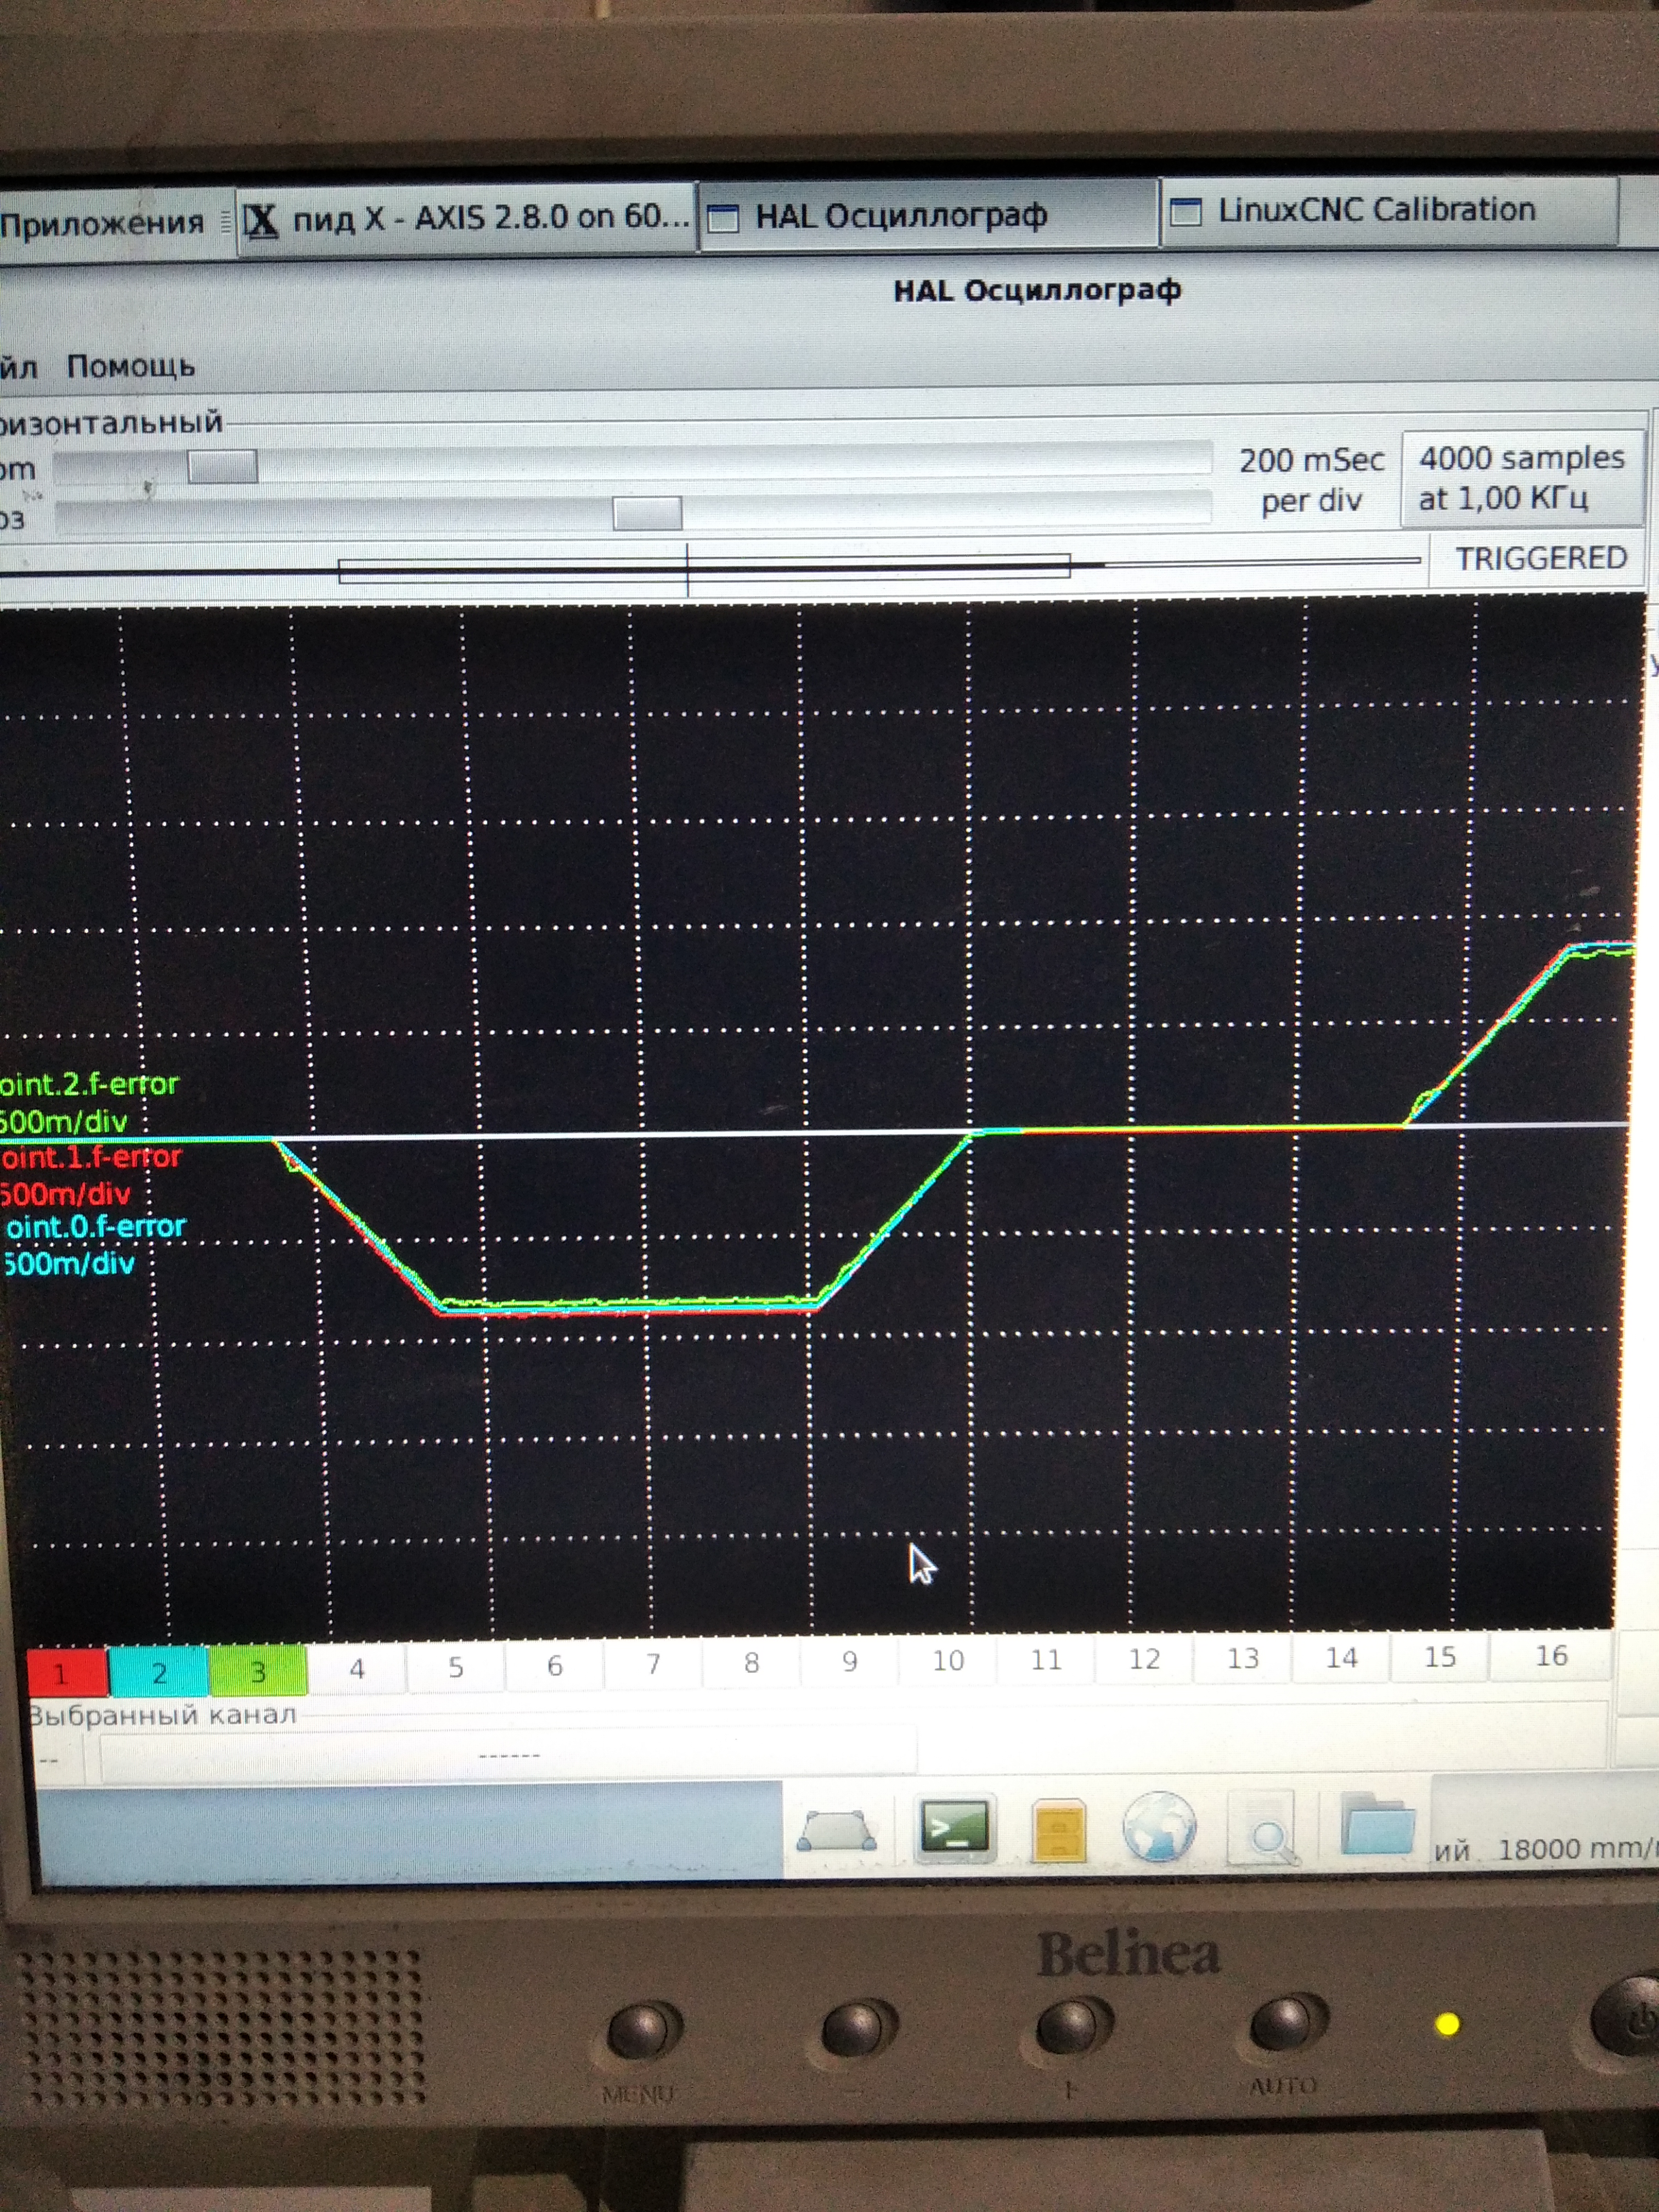Open the Приложения applications menu
The height and width of the screenshot is (2212, 1659).
pos(102,223)
